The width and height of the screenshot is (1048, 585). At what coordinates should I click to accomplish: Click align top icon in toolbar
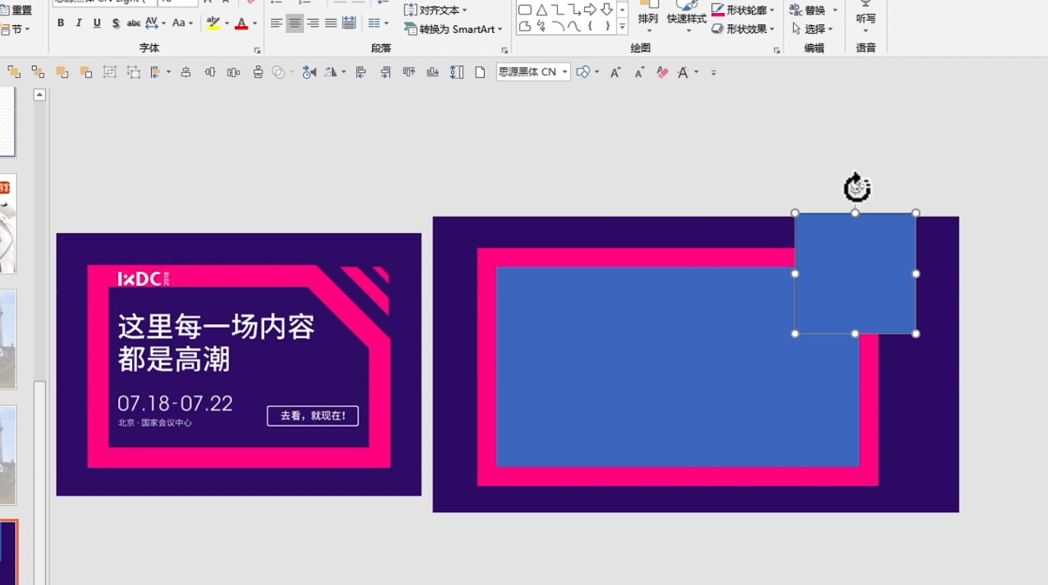click(x=409, y=72)
